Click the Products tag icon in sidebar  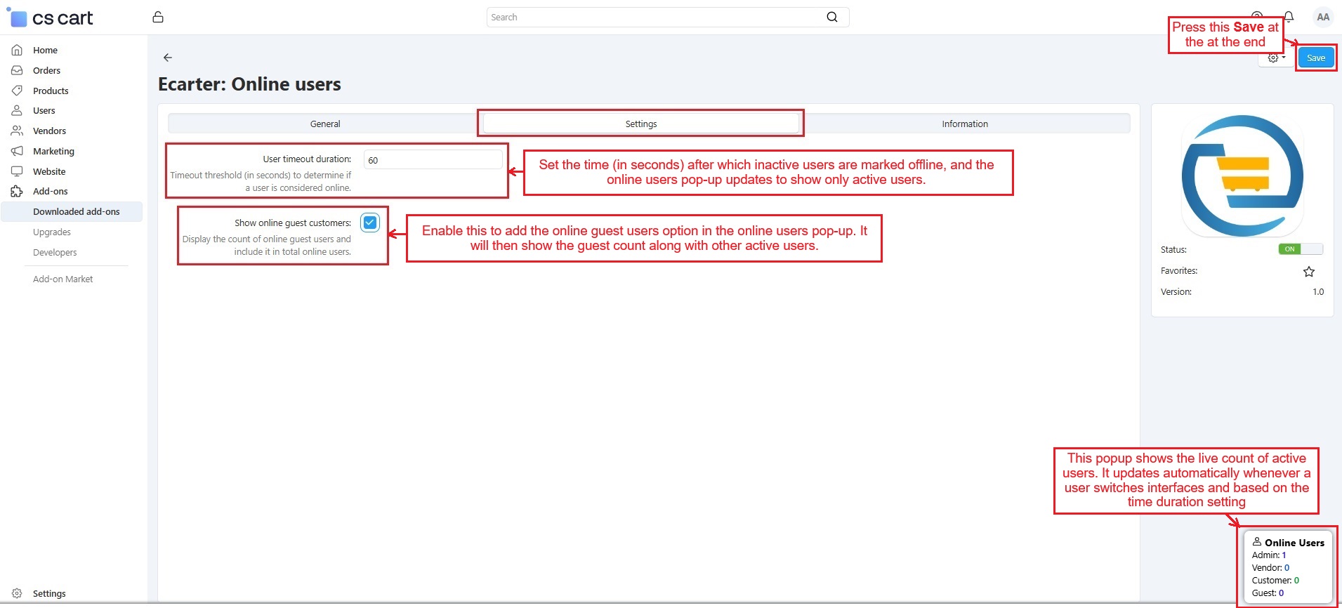point(17,91)
